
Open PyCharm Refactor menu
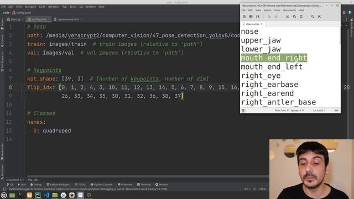tap(54, 7)
